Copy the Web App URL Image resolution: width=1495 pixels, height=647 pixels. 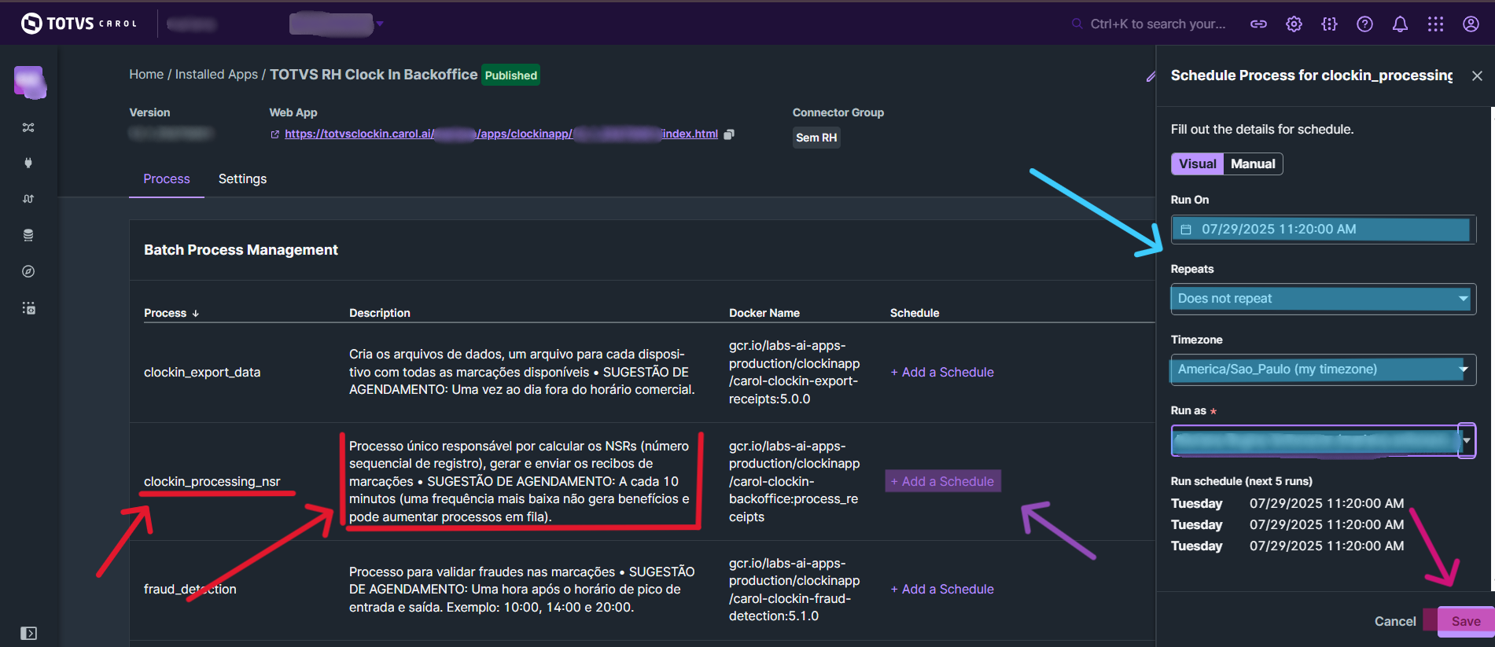(729, 134)
